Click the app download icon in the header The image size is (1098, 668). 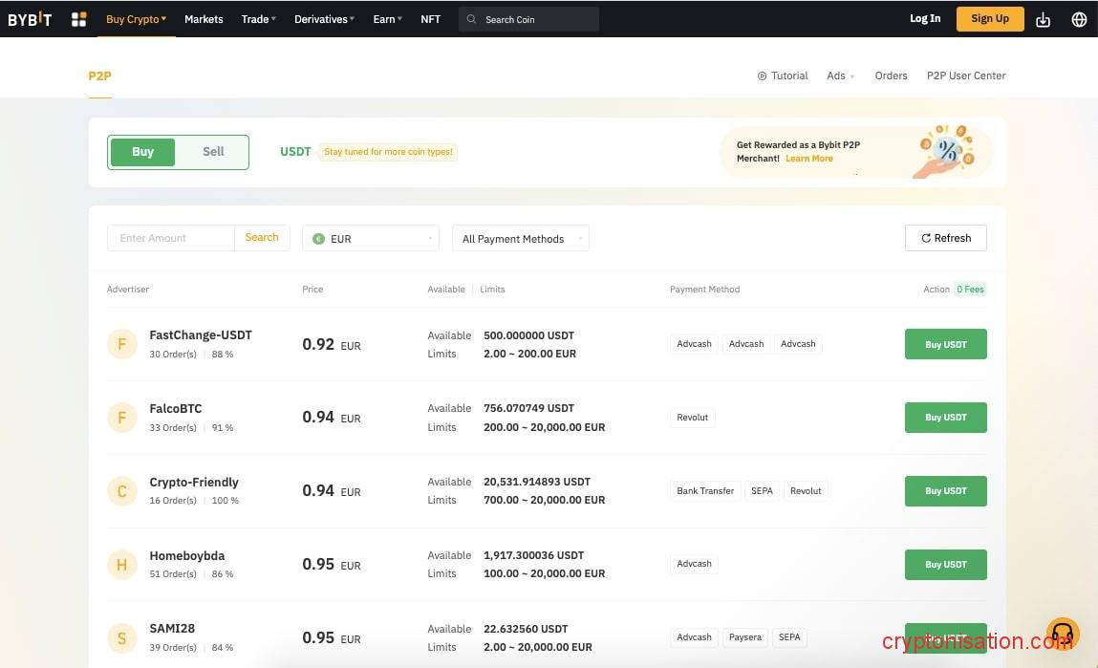click(1043, 18)
